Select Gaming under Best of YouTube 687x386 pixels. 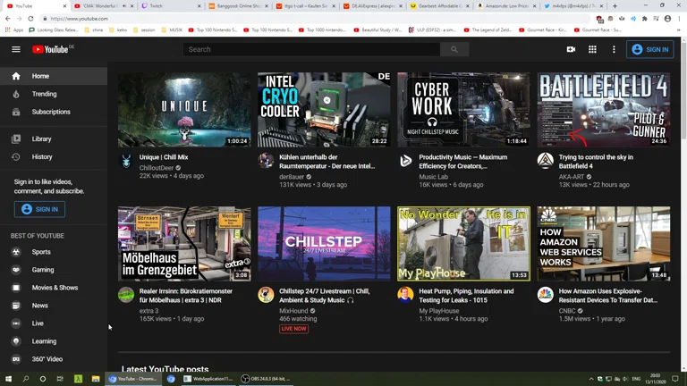tap(43, 270)
